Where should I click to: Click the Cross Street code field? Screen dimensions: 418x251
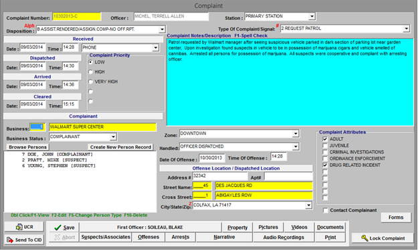click(x=202, y=196)
